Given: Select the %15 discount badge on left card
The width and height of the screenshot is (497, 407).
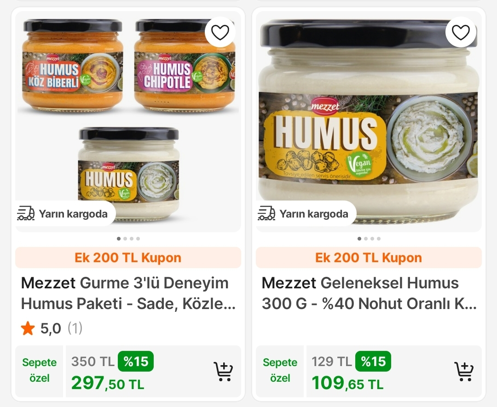Looking at the screenshot, I should 136,361.
